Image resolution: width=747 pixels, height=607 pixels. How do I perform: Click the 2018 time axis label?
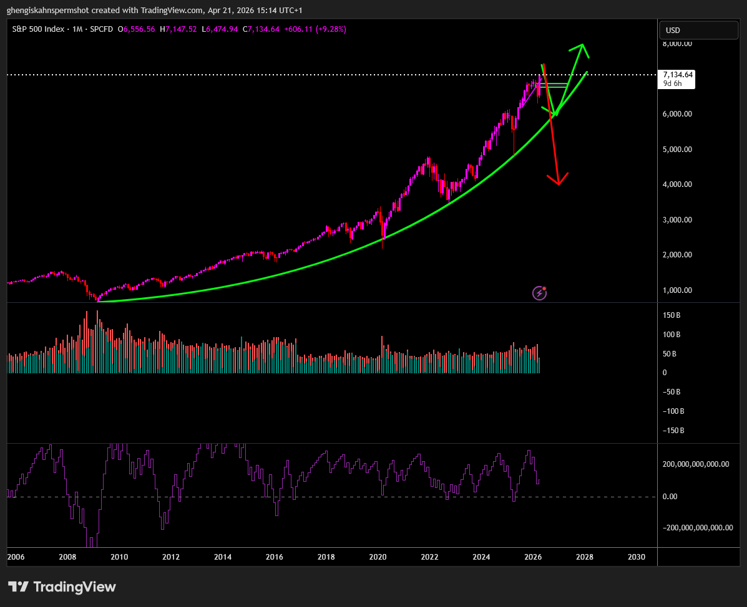pyautogui.click(x=326, y=557)
